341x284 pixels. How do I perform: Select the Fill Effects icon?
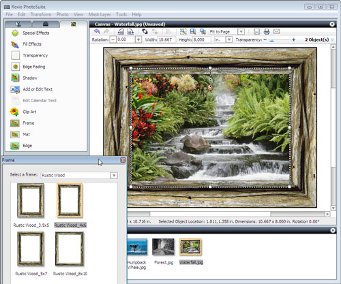coord(15,44)
